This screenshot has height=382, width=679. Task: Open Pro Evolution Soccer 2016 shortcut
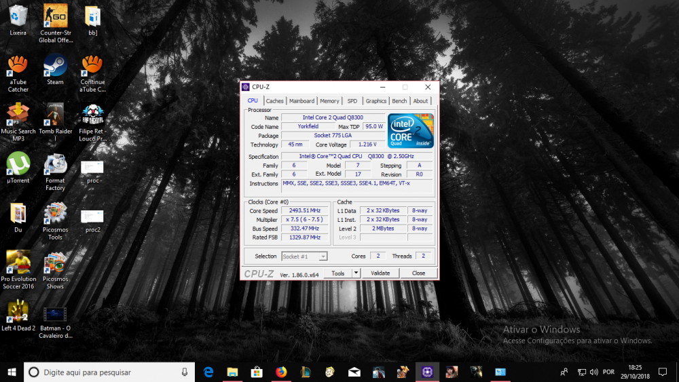(x=18, y=263)
